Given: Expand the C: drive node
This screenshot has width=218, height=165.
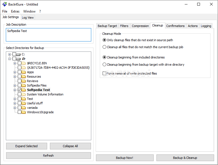Looking at the screenshot, I should [9, 54].
